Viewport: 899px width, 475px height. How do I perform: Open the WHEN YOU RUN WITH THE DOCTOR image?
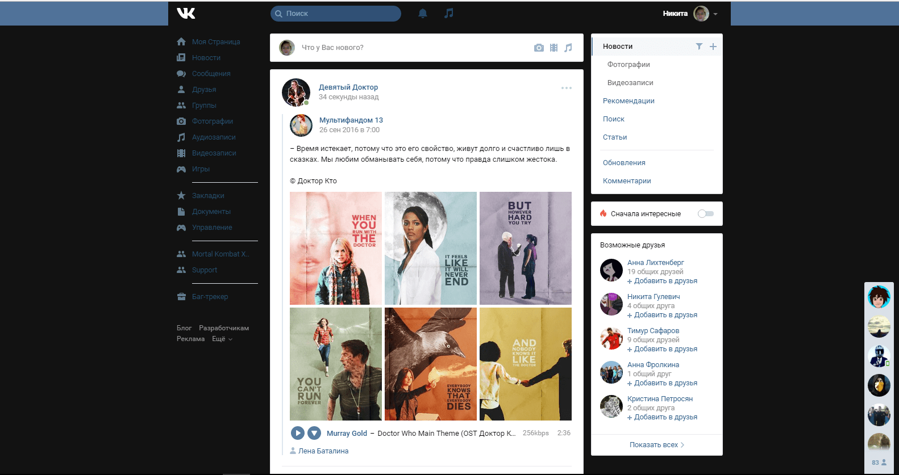coord(336,248)
